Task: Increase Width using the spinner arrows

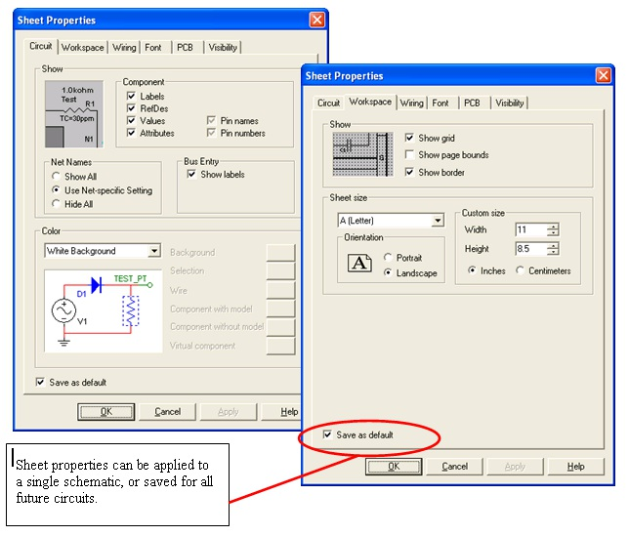Action: point(553,227)
